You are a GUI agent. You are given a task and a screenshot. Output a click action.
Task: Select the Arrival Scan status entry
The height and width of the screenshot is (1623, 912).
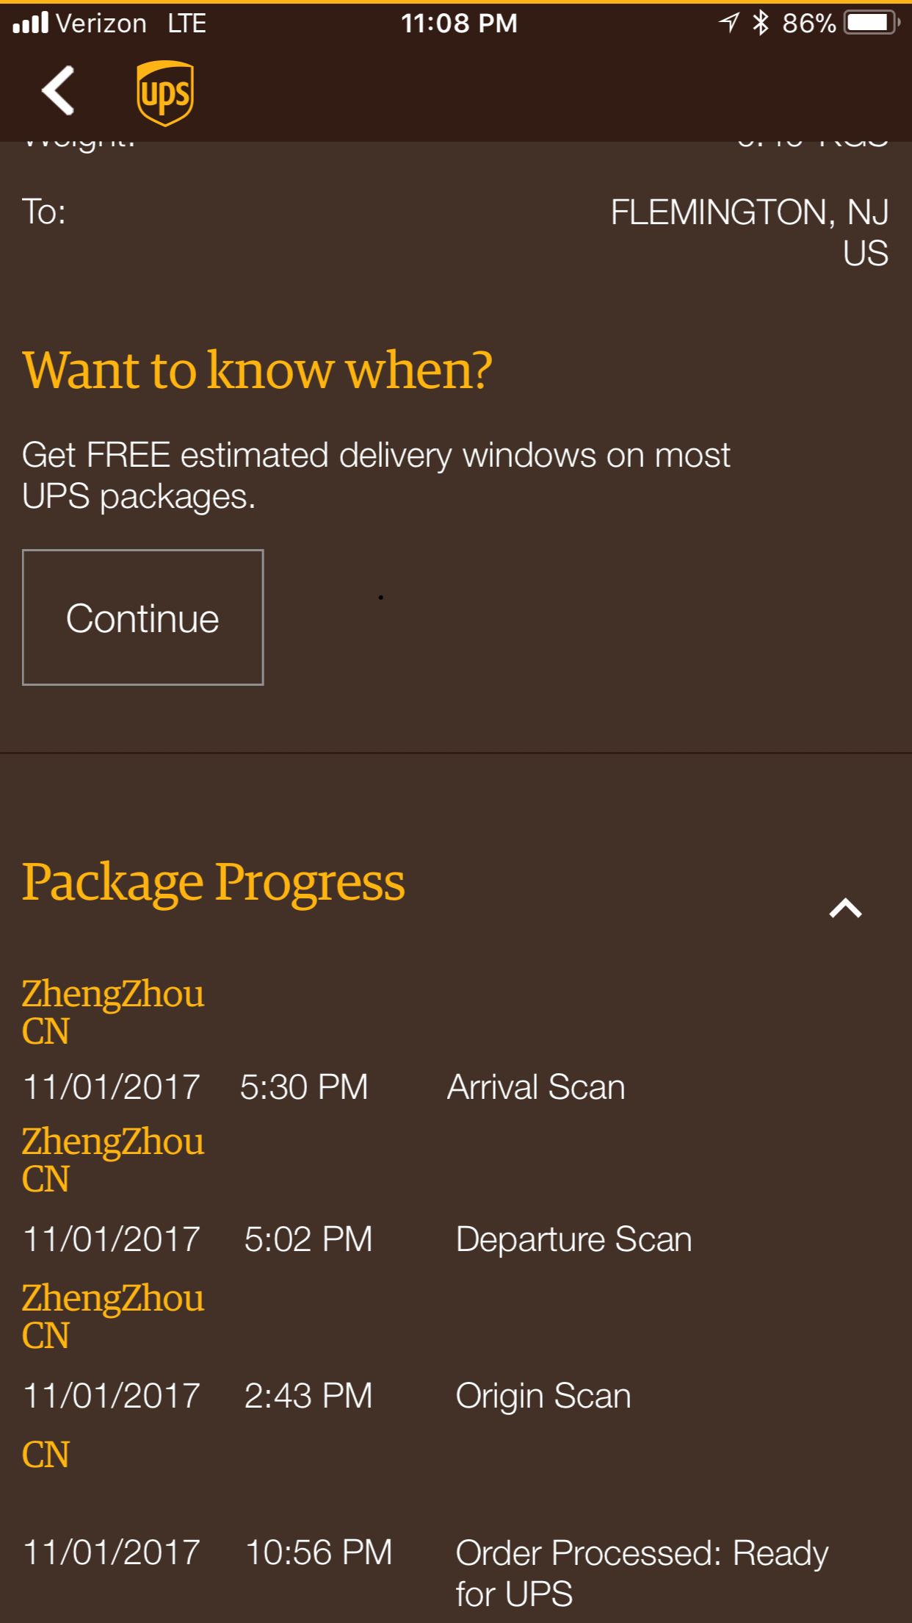tap(536, 1087)
